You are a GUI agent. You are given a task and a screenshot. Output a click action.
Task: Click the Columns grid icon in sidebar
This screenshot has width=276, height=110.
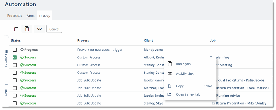click(6, 52)
